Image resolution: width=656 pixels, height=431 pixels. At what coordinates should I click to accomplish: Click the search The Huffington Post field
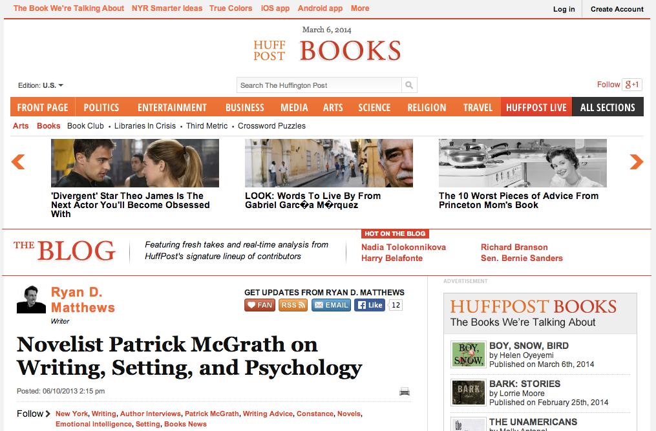pos(319,85)
